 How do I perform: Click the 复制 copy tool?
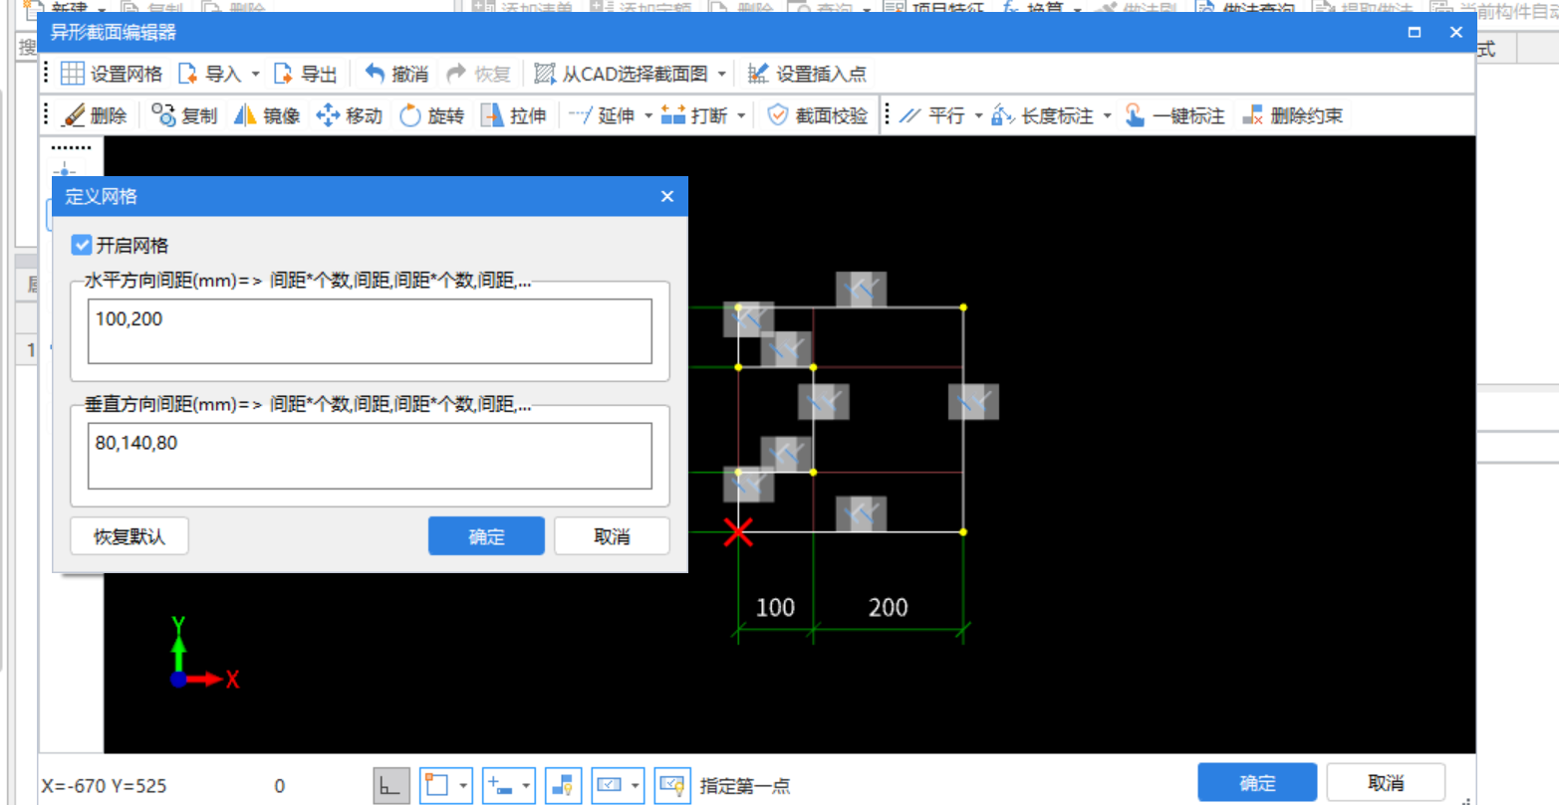click(x=184, y=115)
